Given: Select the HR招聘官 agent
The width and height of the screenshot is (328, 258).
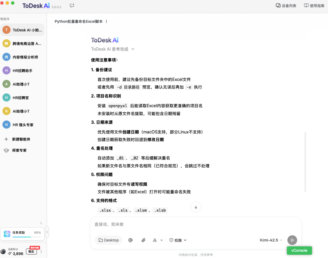Looking at the screenshot, I should pos(22,98).
